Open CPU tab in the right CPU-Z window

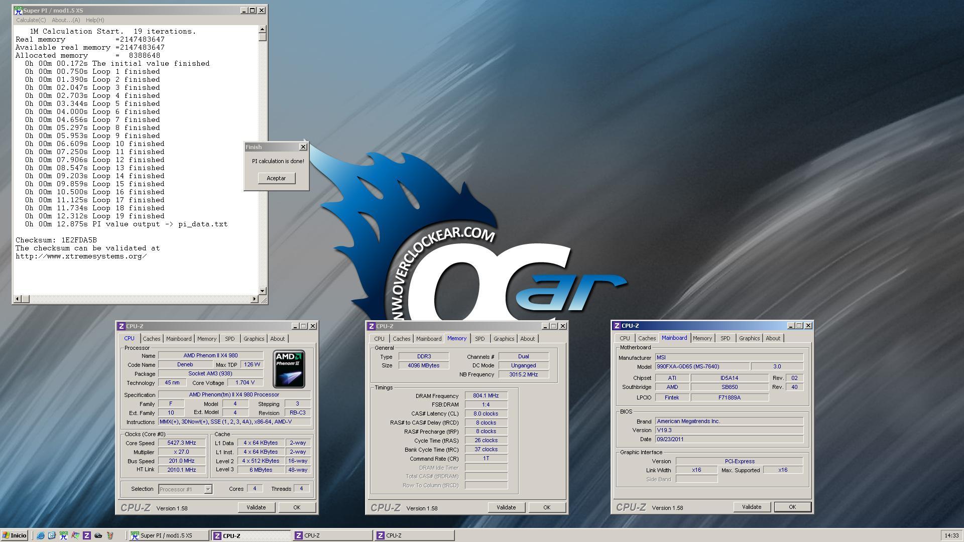pyautogui.click(x=625, y=338)
